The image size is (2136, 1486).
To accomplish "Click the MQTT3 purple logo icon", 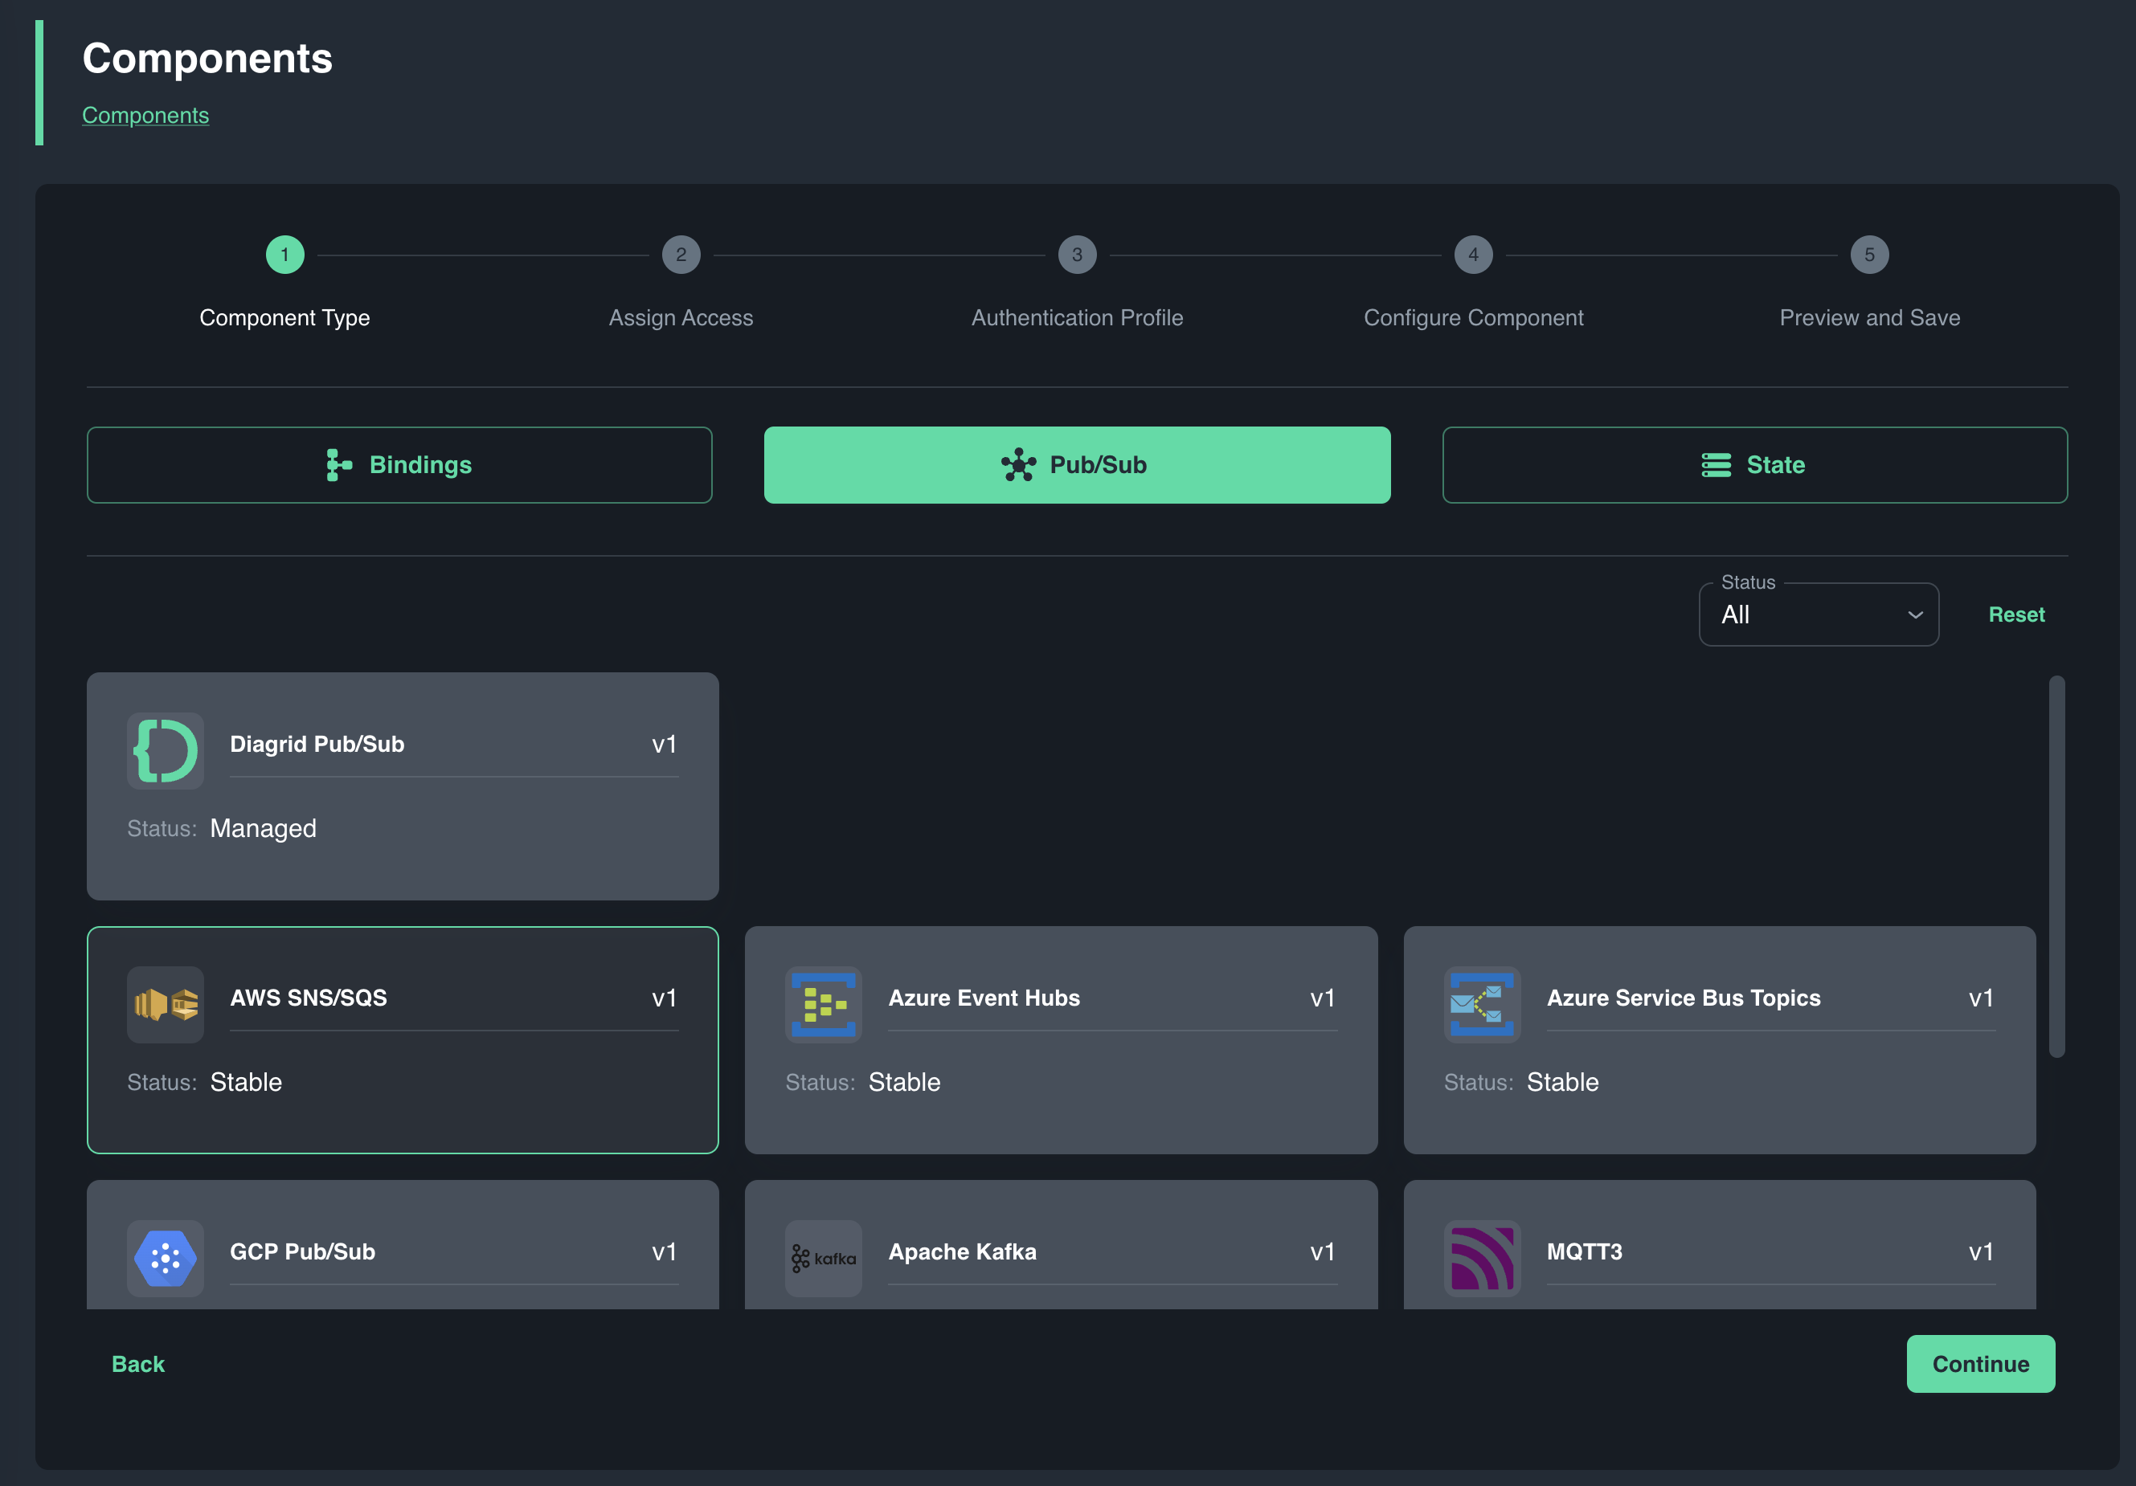I will coord(1482,1258).
